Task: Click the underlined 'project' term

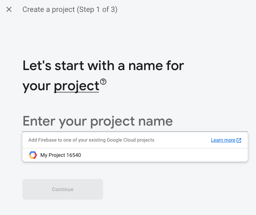Action: point(77,86)
